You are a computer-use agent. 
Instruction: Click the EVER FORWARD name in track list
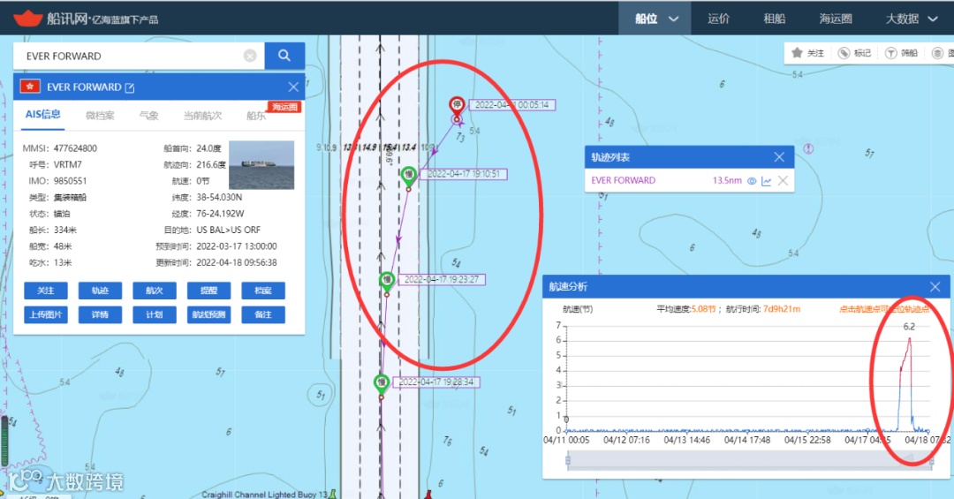pyautogui.click(x=623, y=181)
